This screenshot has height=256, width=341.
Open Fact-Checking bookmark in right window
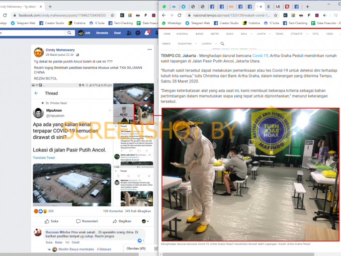pos(295,23)
